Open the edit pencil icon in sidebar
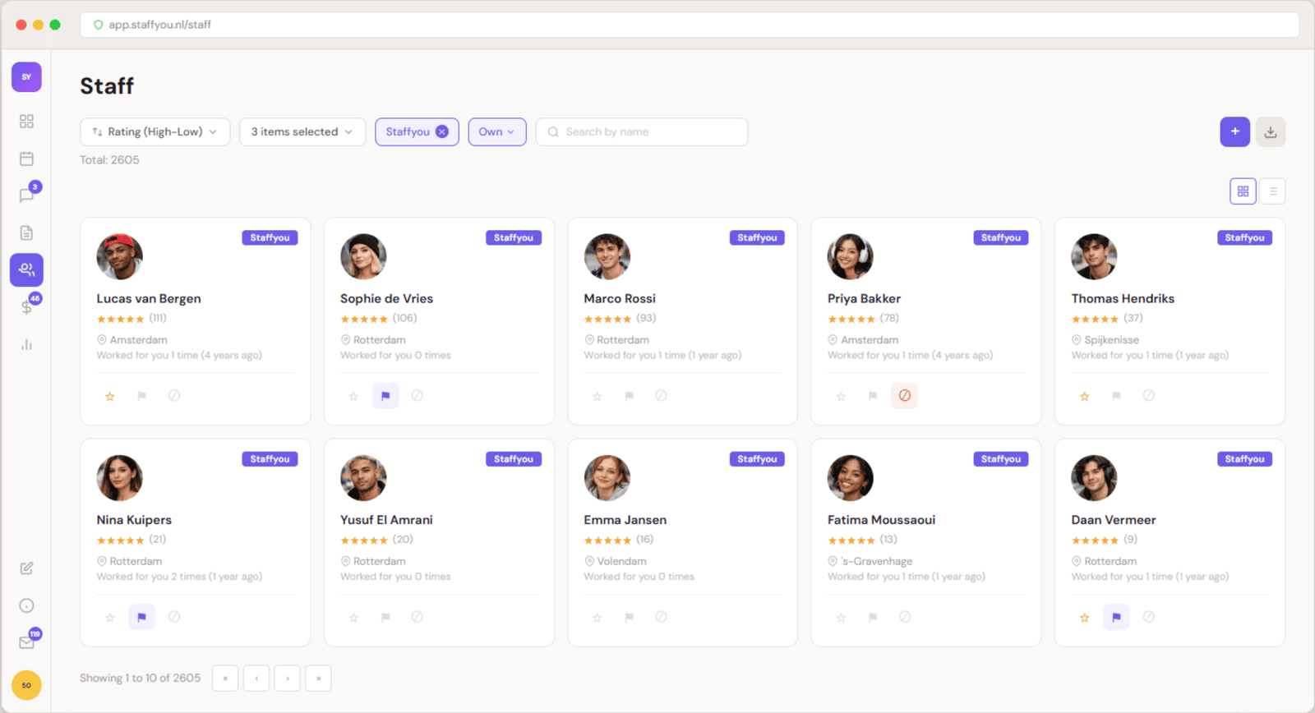The width and height of the screenshot is (1315, 713). coord(26,568)
